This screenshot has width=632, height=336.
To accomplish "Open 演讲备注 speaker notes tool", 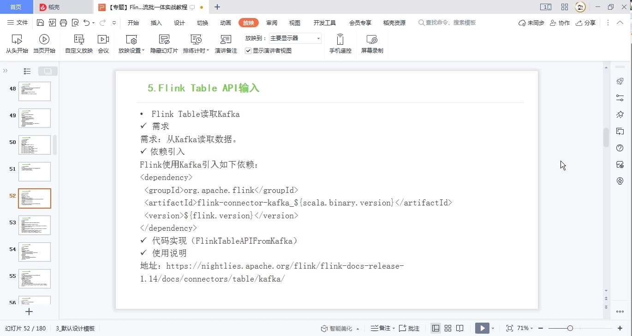I will click(226, 44).
